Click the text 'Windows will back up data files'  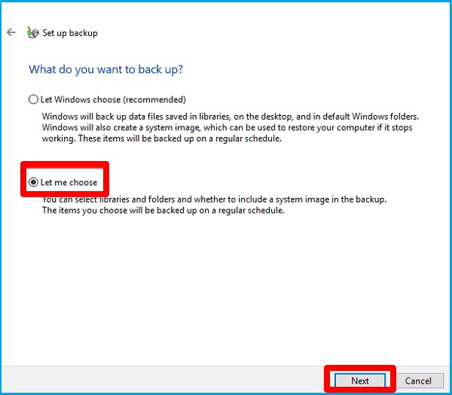[103, 117]
